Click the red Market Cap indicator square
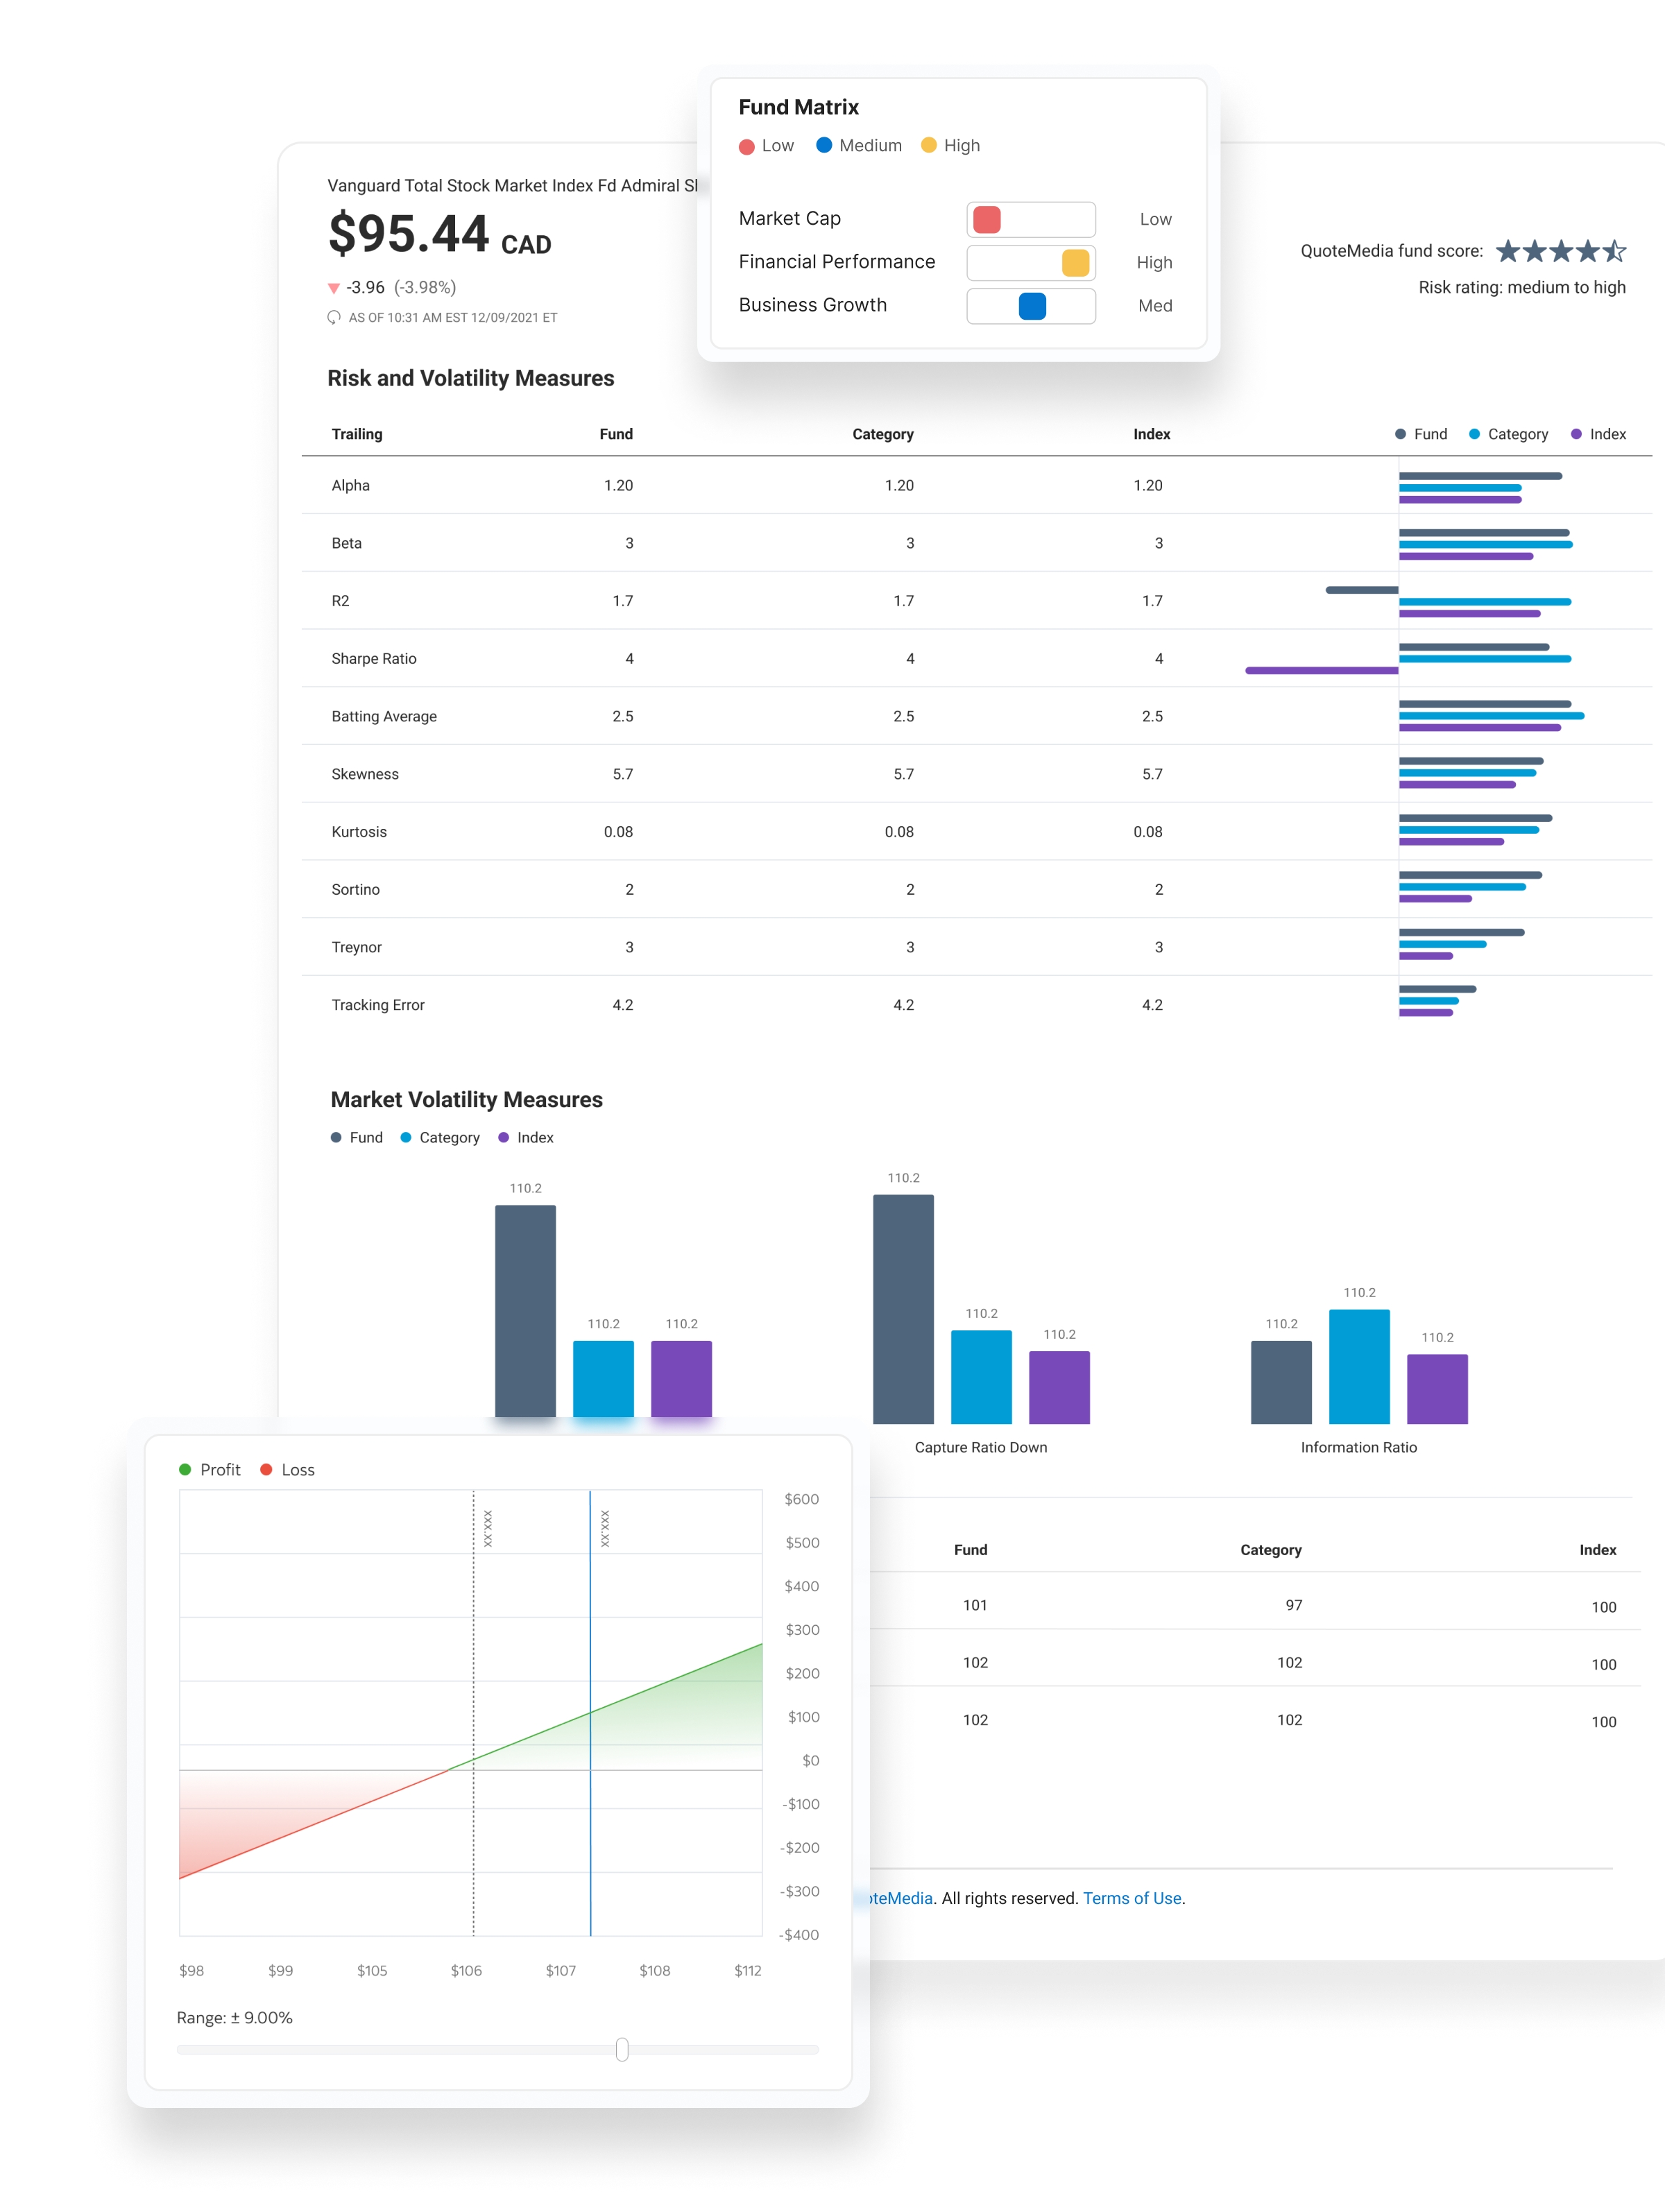 [987, 220]
